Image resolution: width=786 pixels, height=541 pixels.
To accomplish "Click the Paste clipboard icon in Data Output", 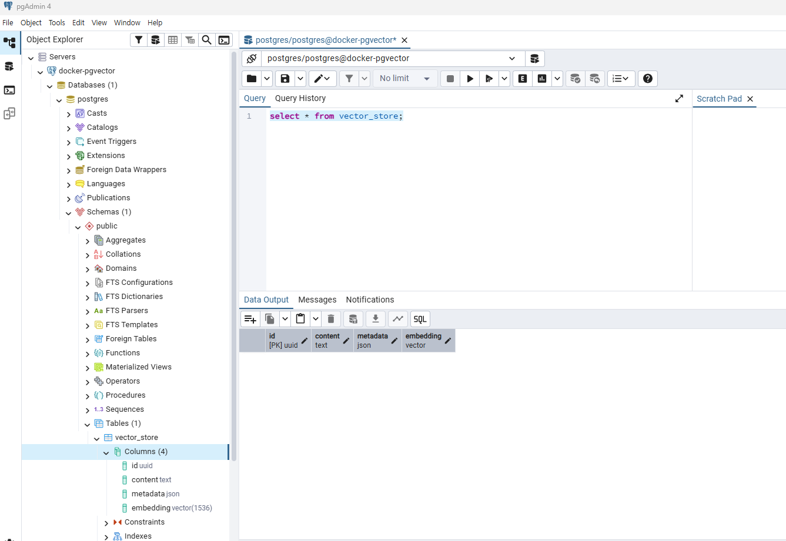I will 300,319.
